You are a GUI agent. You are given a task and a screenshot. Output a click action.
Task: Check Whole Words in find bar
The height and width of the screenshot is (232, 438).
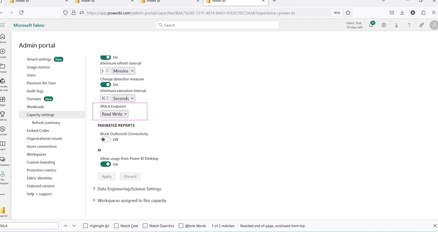point(181,225)
